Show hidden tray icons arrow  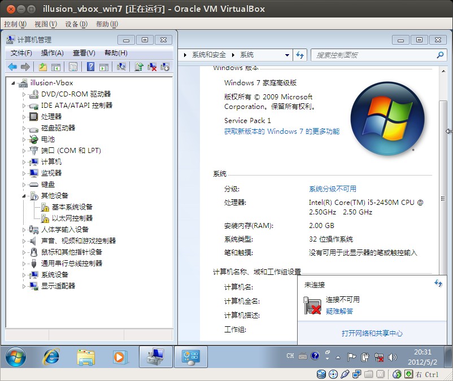click(x=338, y=357)
